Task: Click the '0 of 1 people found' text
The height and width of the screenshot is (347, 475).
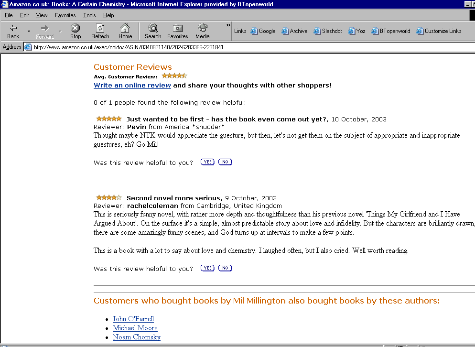Action: [170, 102]
